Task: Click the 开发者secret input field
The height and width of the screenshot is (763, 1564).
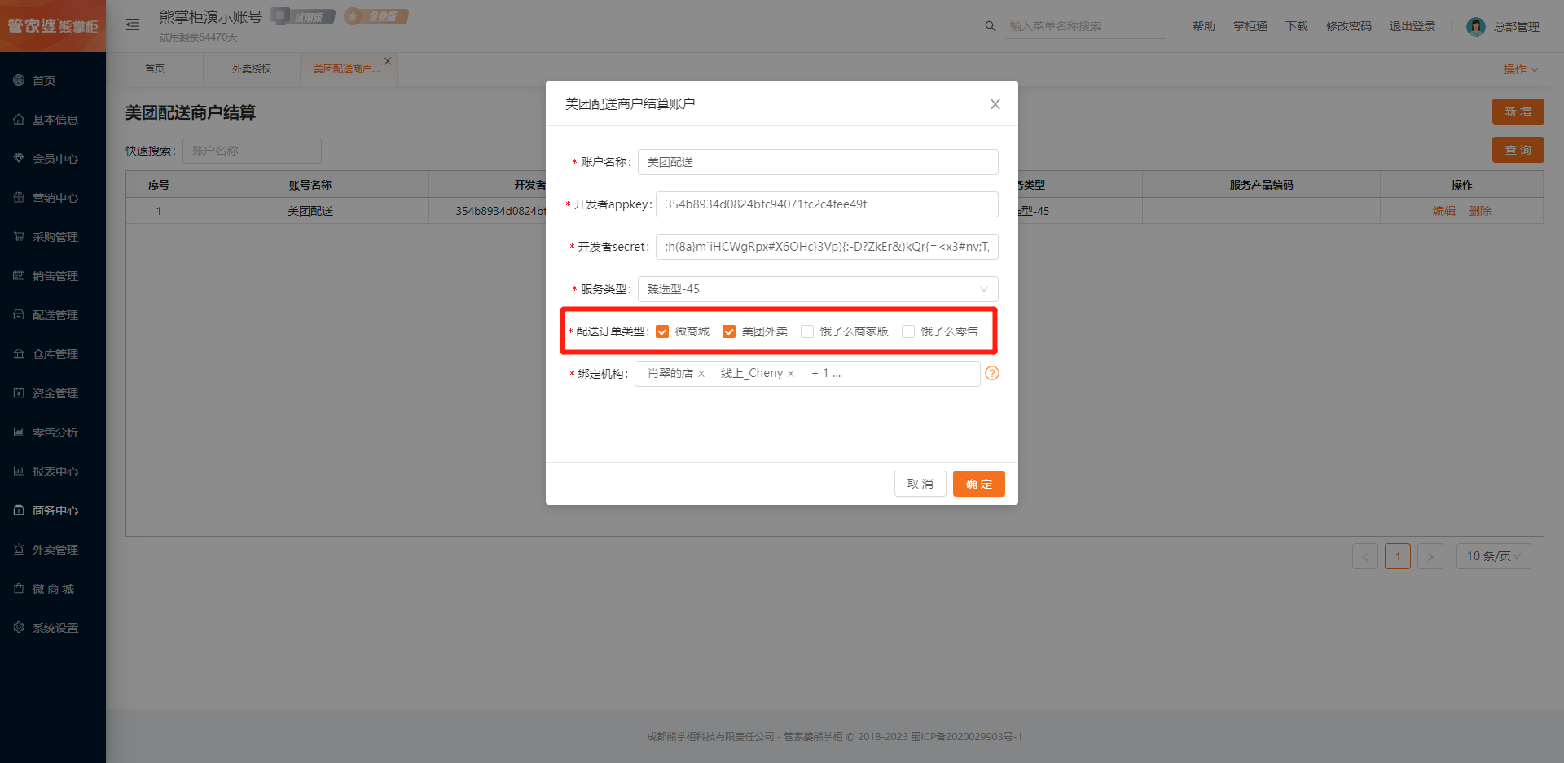Action: (x=827, y=247)
